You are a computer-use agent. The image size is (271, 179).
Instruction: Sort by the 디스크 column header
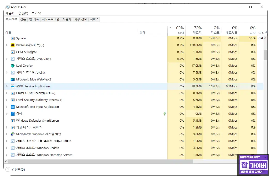[212, 30]
